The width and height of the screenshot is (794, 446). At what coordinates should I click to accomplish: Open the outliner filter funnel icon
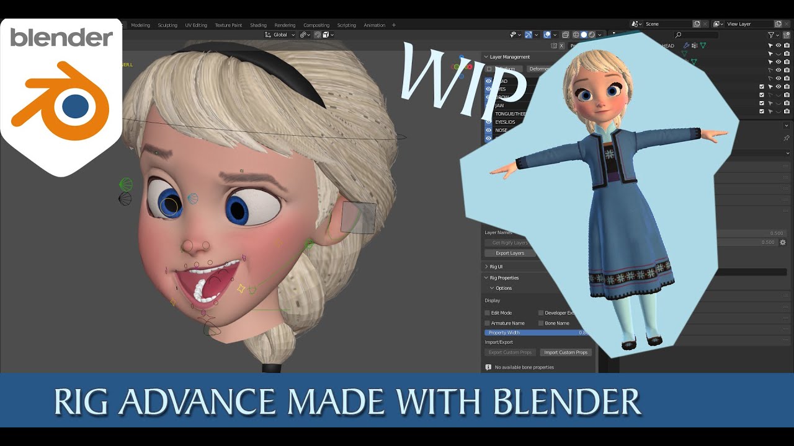(x=771, y=35)
